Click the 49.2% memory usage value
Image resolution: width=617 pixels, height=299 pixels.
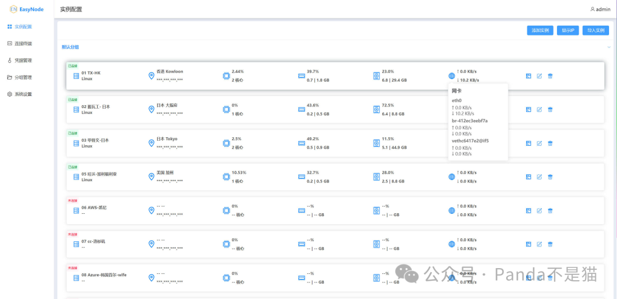pyautogui.click(x=313, y=139)
